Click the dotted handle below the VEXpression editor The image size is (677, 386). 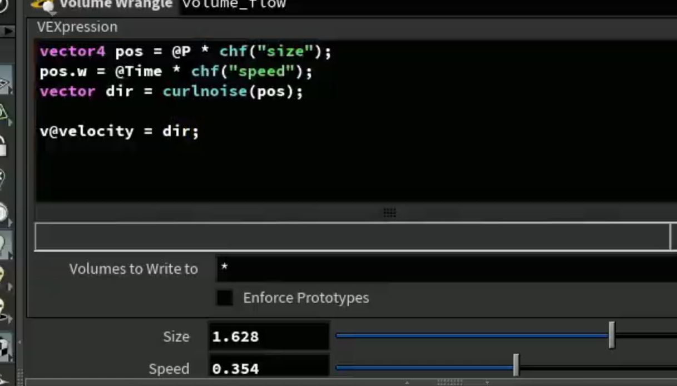[x=389, y=213]
